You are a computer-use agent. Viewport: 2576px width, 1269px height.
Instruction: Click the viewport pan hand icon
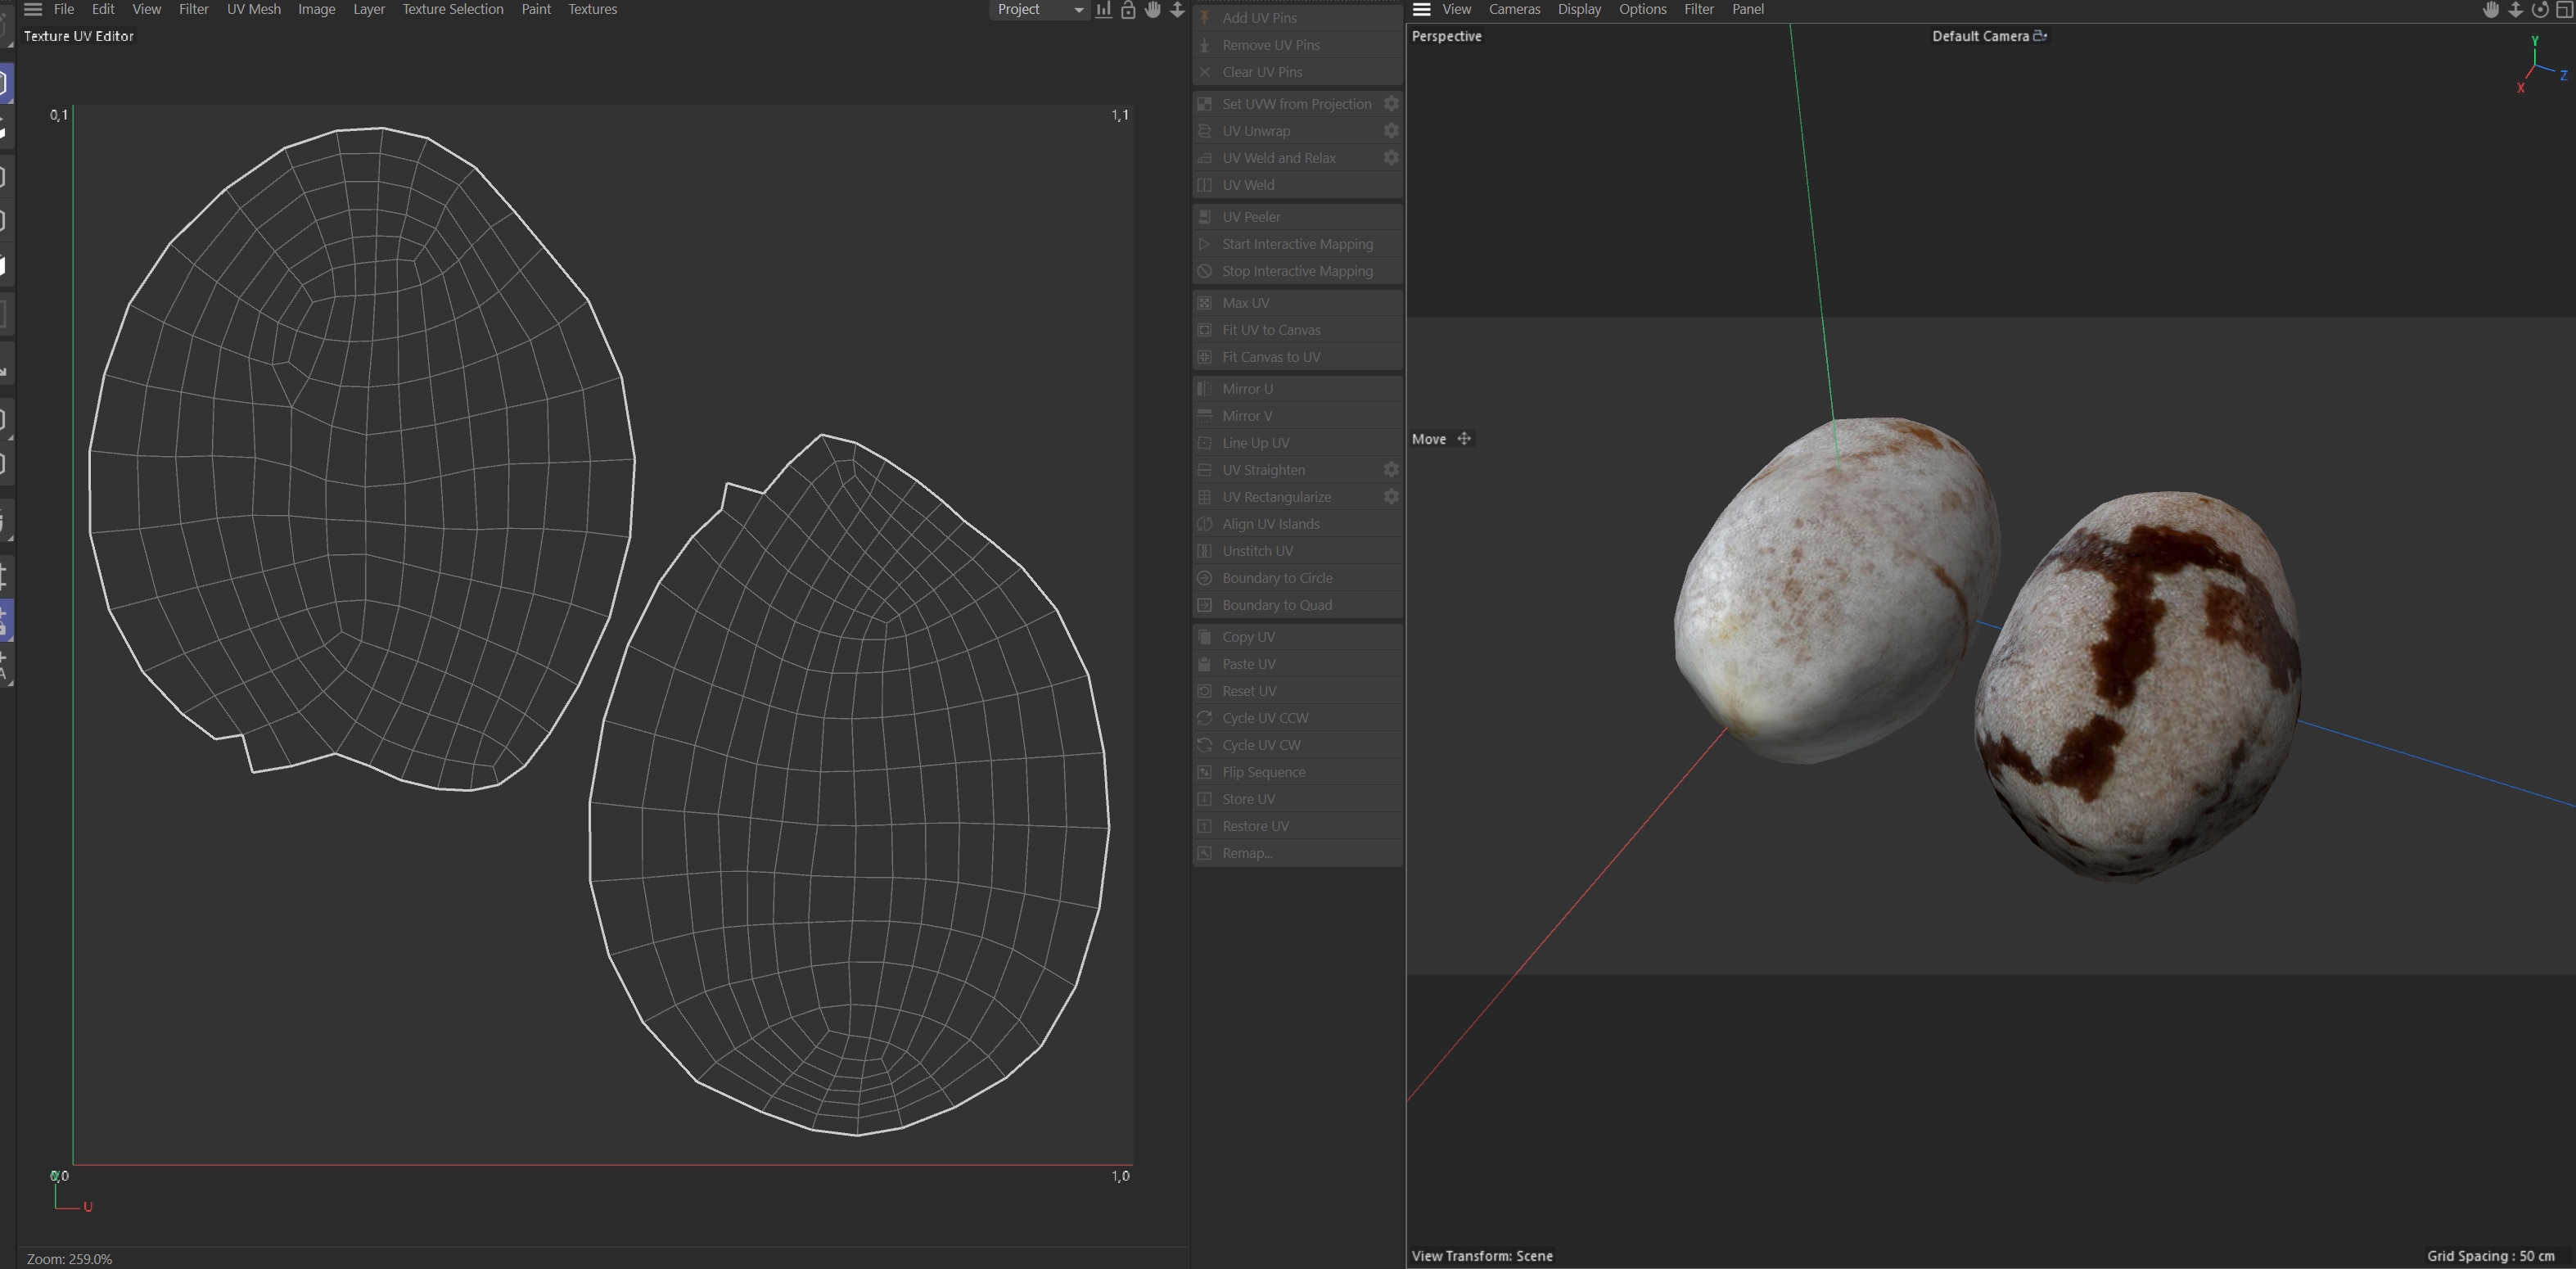click(2491, 10)
